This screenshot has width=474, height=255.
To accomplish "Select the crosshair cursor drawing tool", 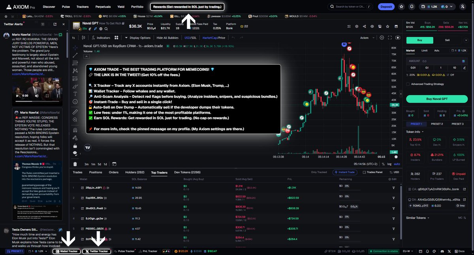I will tap(75, 47).
